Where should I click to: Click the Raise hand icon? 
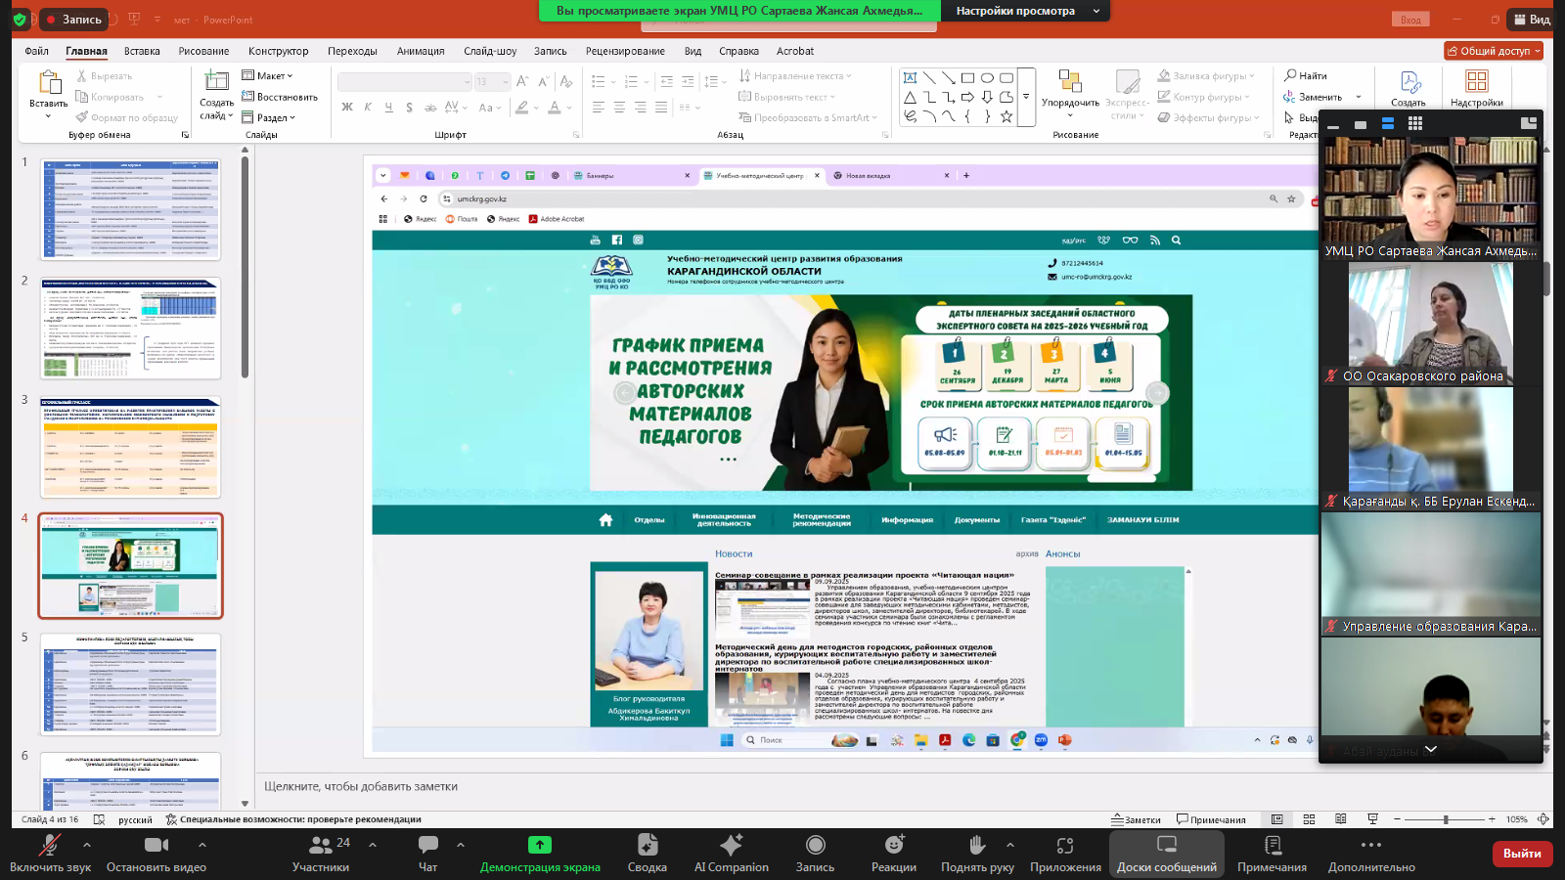[976, 846]
